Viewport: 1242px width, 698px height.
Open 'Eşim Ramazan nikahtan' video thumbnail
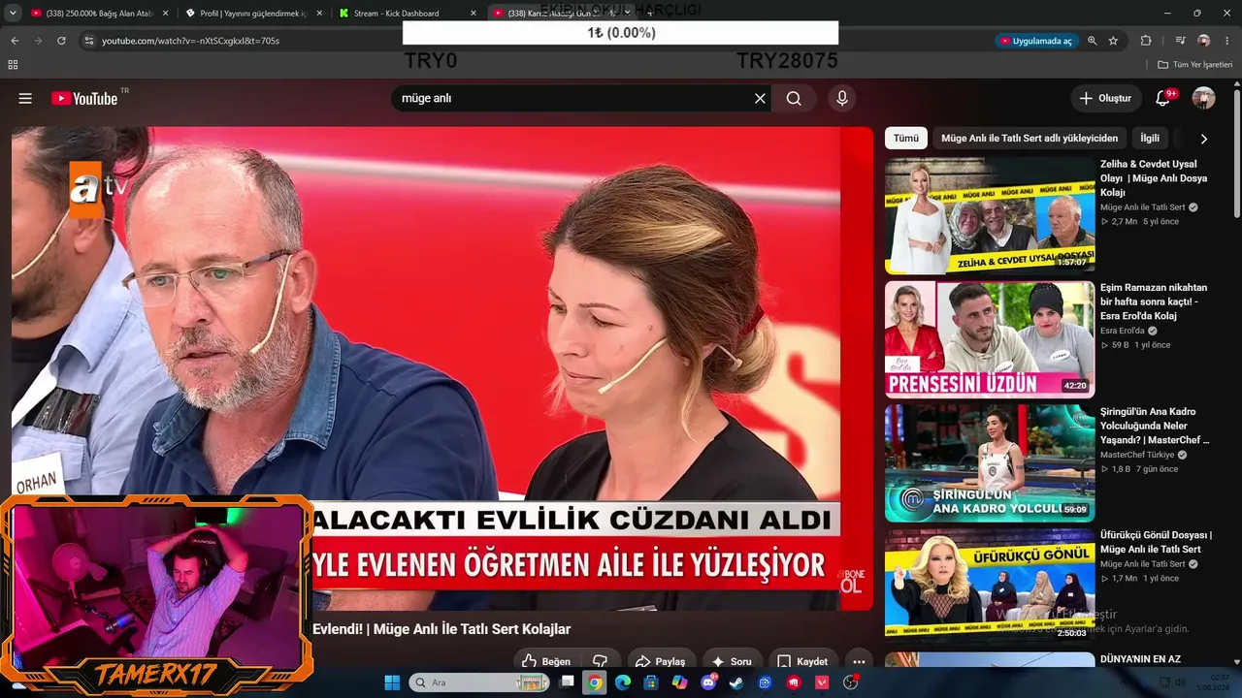point(990,339)
